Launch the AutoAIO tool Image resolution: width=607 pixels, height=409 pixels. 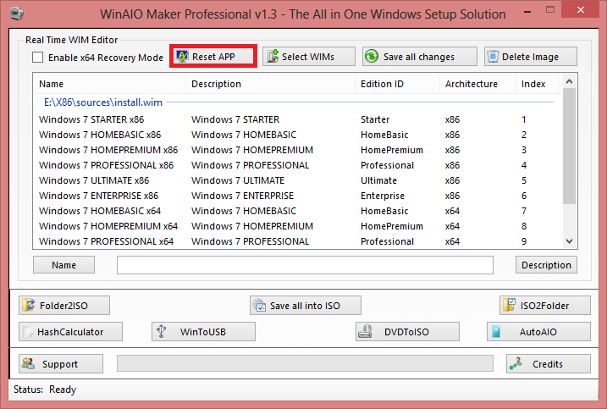tap(538, 332)
